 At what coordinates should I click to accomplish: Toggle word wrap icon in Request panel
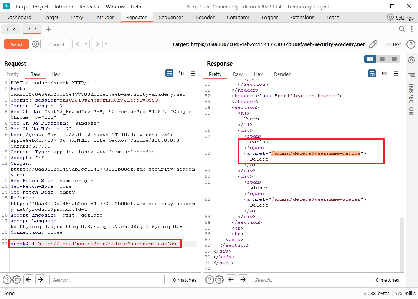point(169,73)
